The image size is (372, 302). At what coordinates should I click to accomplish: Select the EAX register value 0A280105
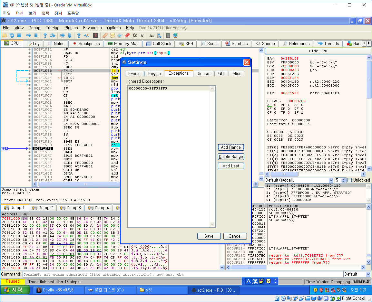click(289, 59)
